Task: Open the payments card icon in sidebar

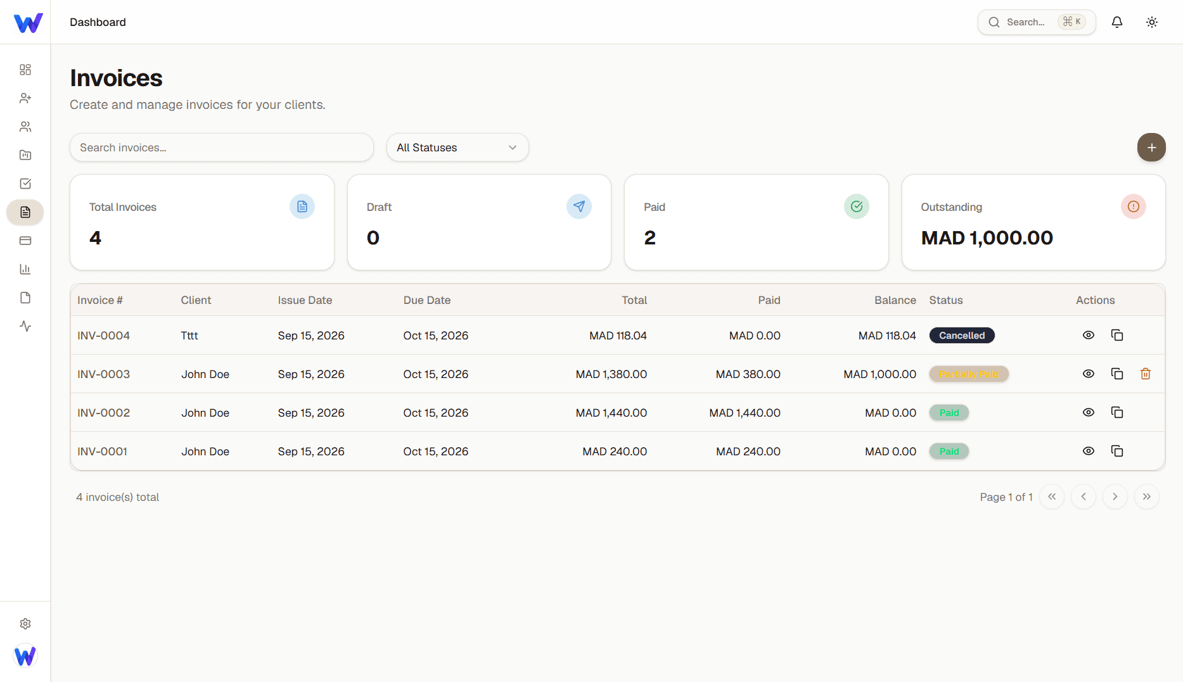Action: [x=25, y=241]
